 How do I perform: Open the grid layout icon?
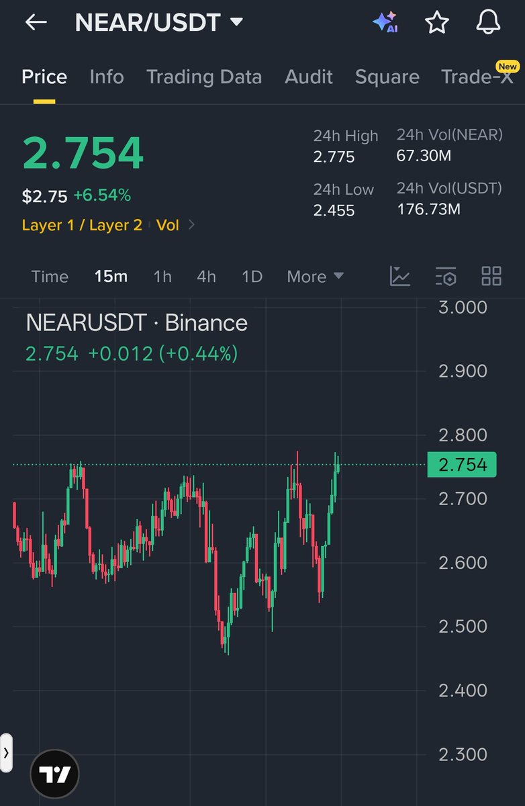point(491,276)
